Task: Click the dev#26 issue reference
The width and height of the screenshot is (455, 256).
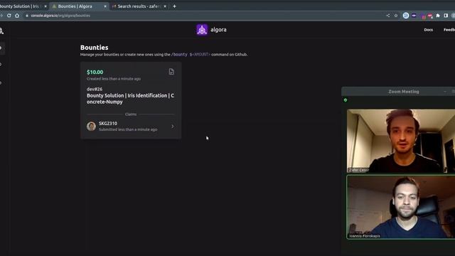Action: [x=95, y=89]
